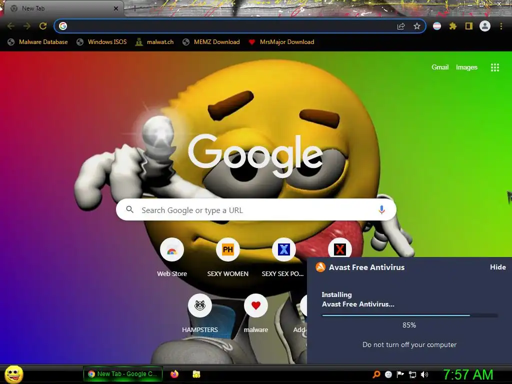The width and height of the screenshot is (512, 384).
Task: Open the red X shortcut tile
Action: [339, 248]
